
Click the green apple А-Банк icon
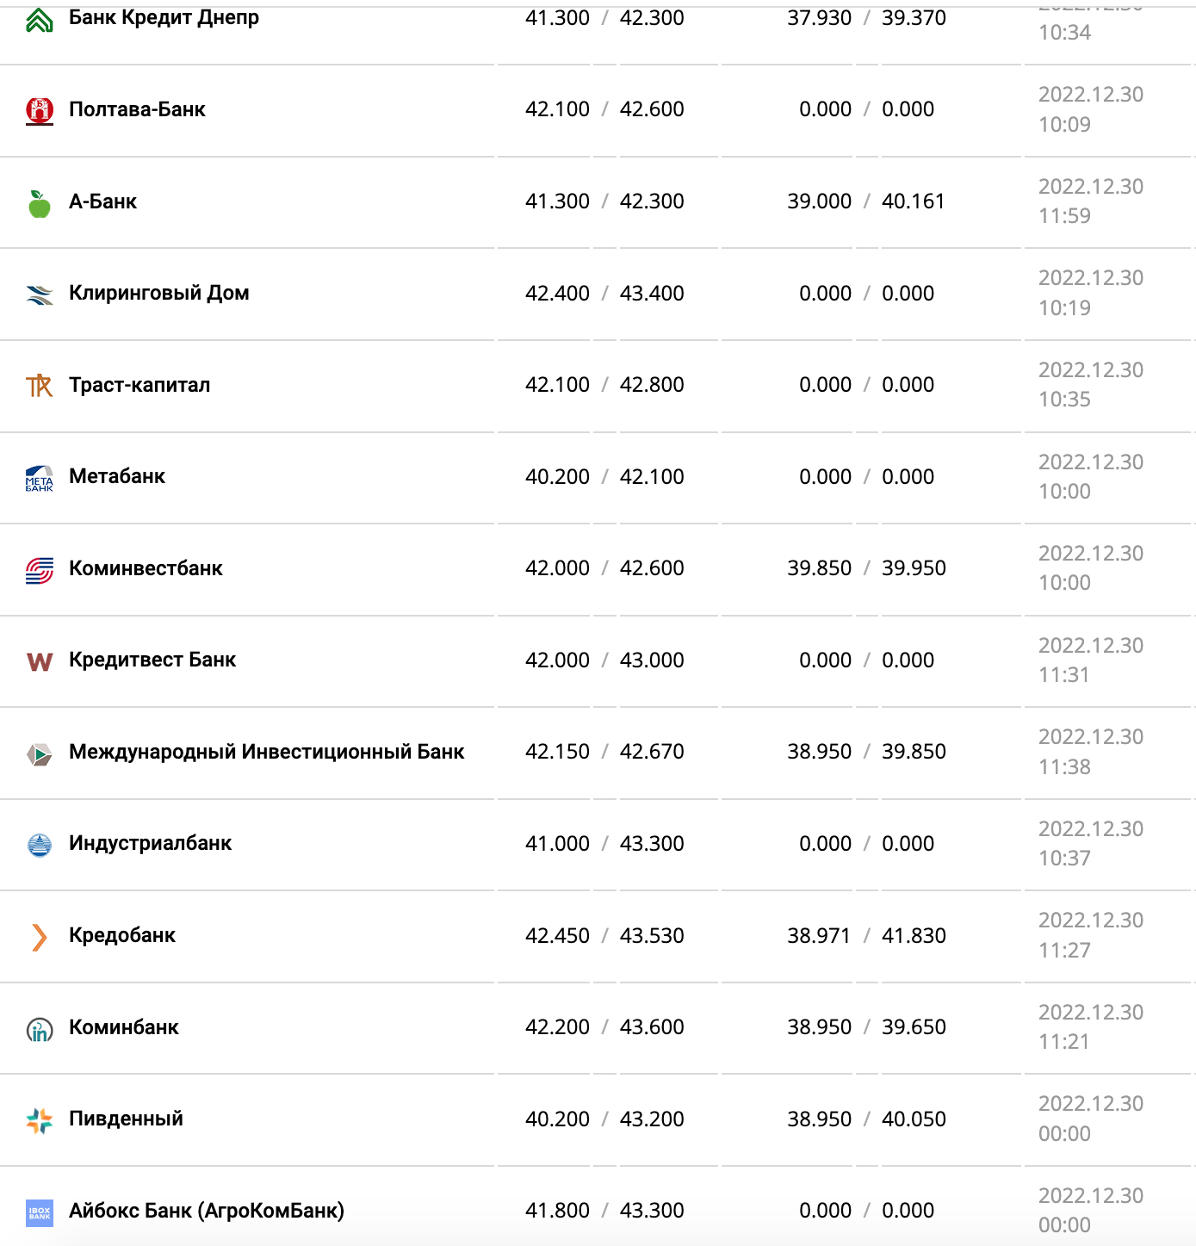pyautogui.click(x=40, y=203)
